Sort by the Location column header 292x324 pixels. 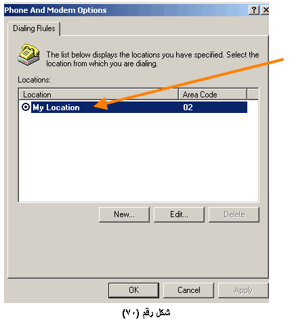coord(98,95)
